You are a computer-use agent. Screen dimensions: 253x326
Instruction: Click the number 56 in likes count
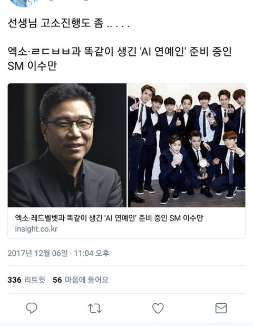pos(57,280)
